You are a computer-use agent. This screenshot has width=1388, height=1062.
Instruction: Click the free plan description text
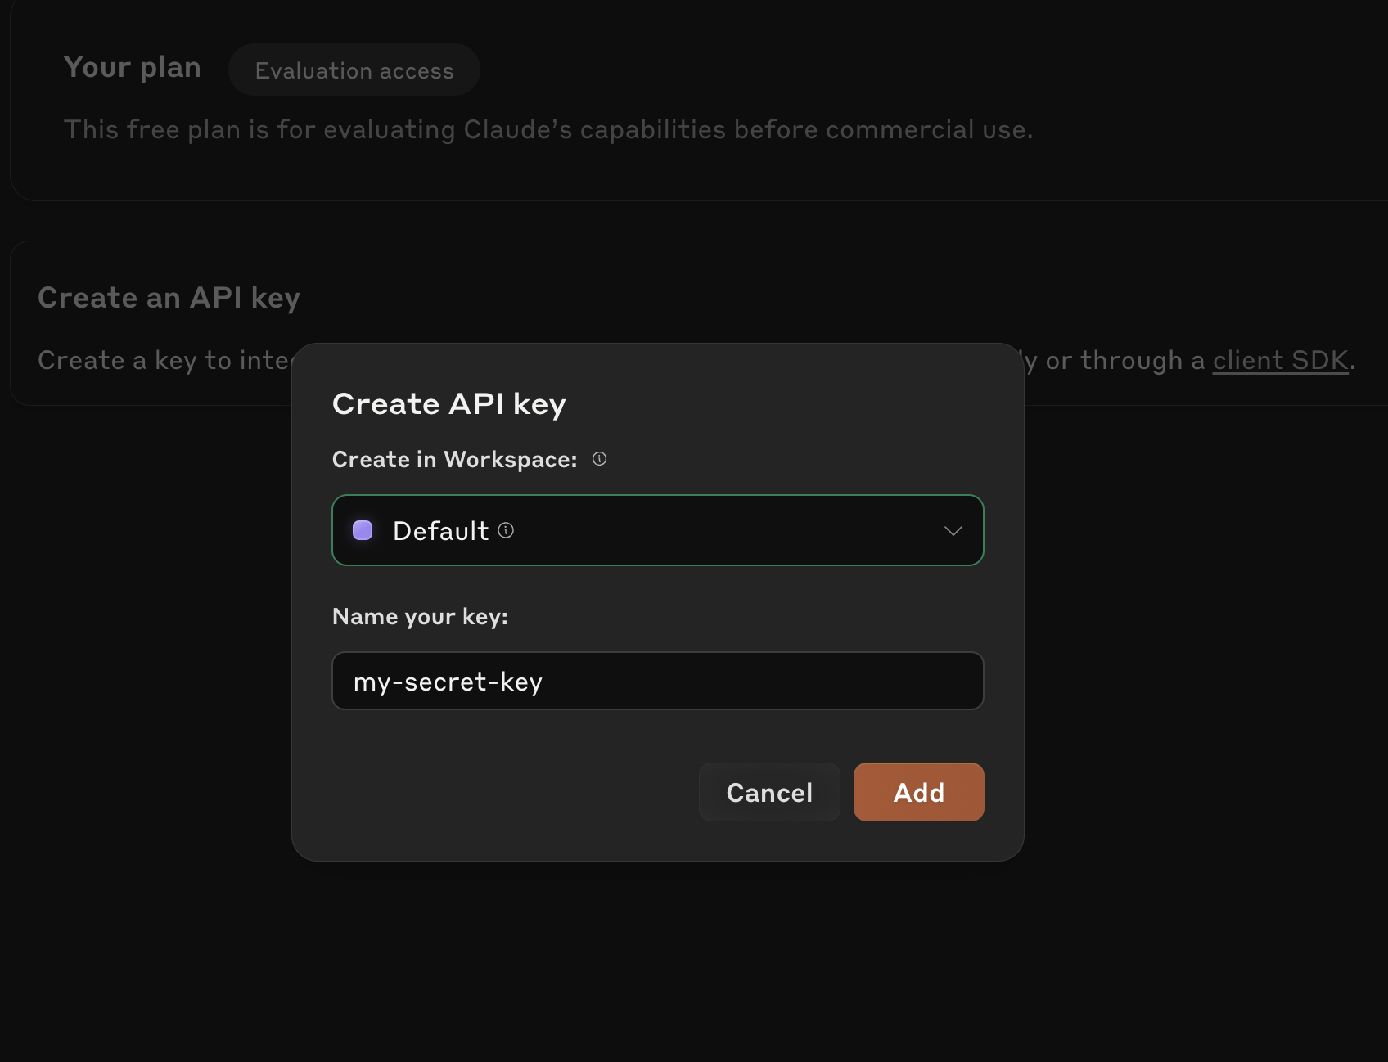click(548, 129)
